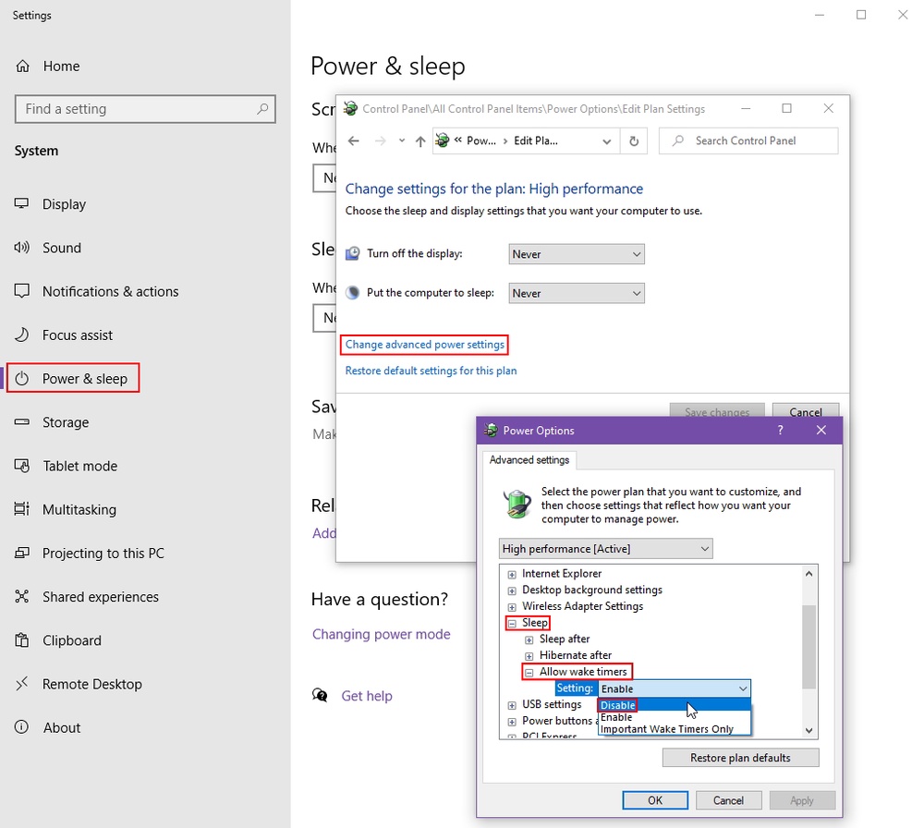Select Important Wake Timers Only option
This screenshot has height=828, width=924.
675,729
